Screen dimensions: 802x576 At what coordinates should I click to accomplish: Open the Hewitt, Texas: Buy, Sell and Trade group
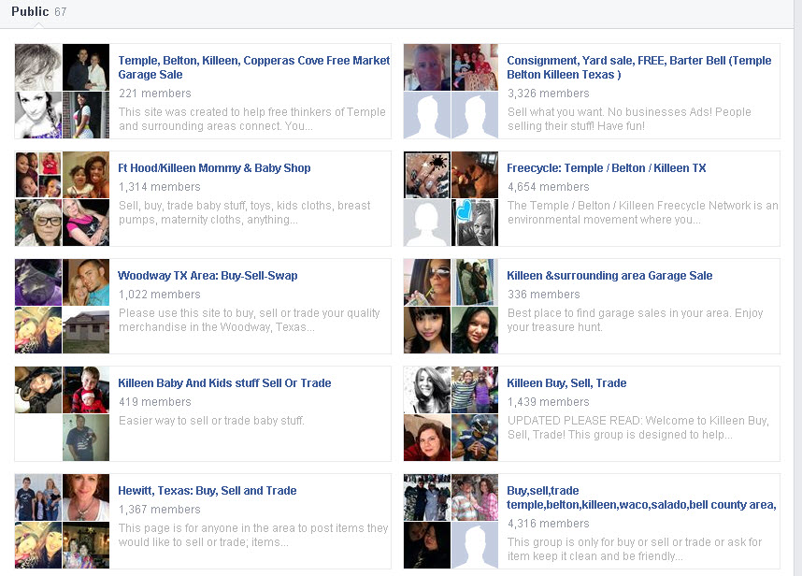(x=207, y=490)
